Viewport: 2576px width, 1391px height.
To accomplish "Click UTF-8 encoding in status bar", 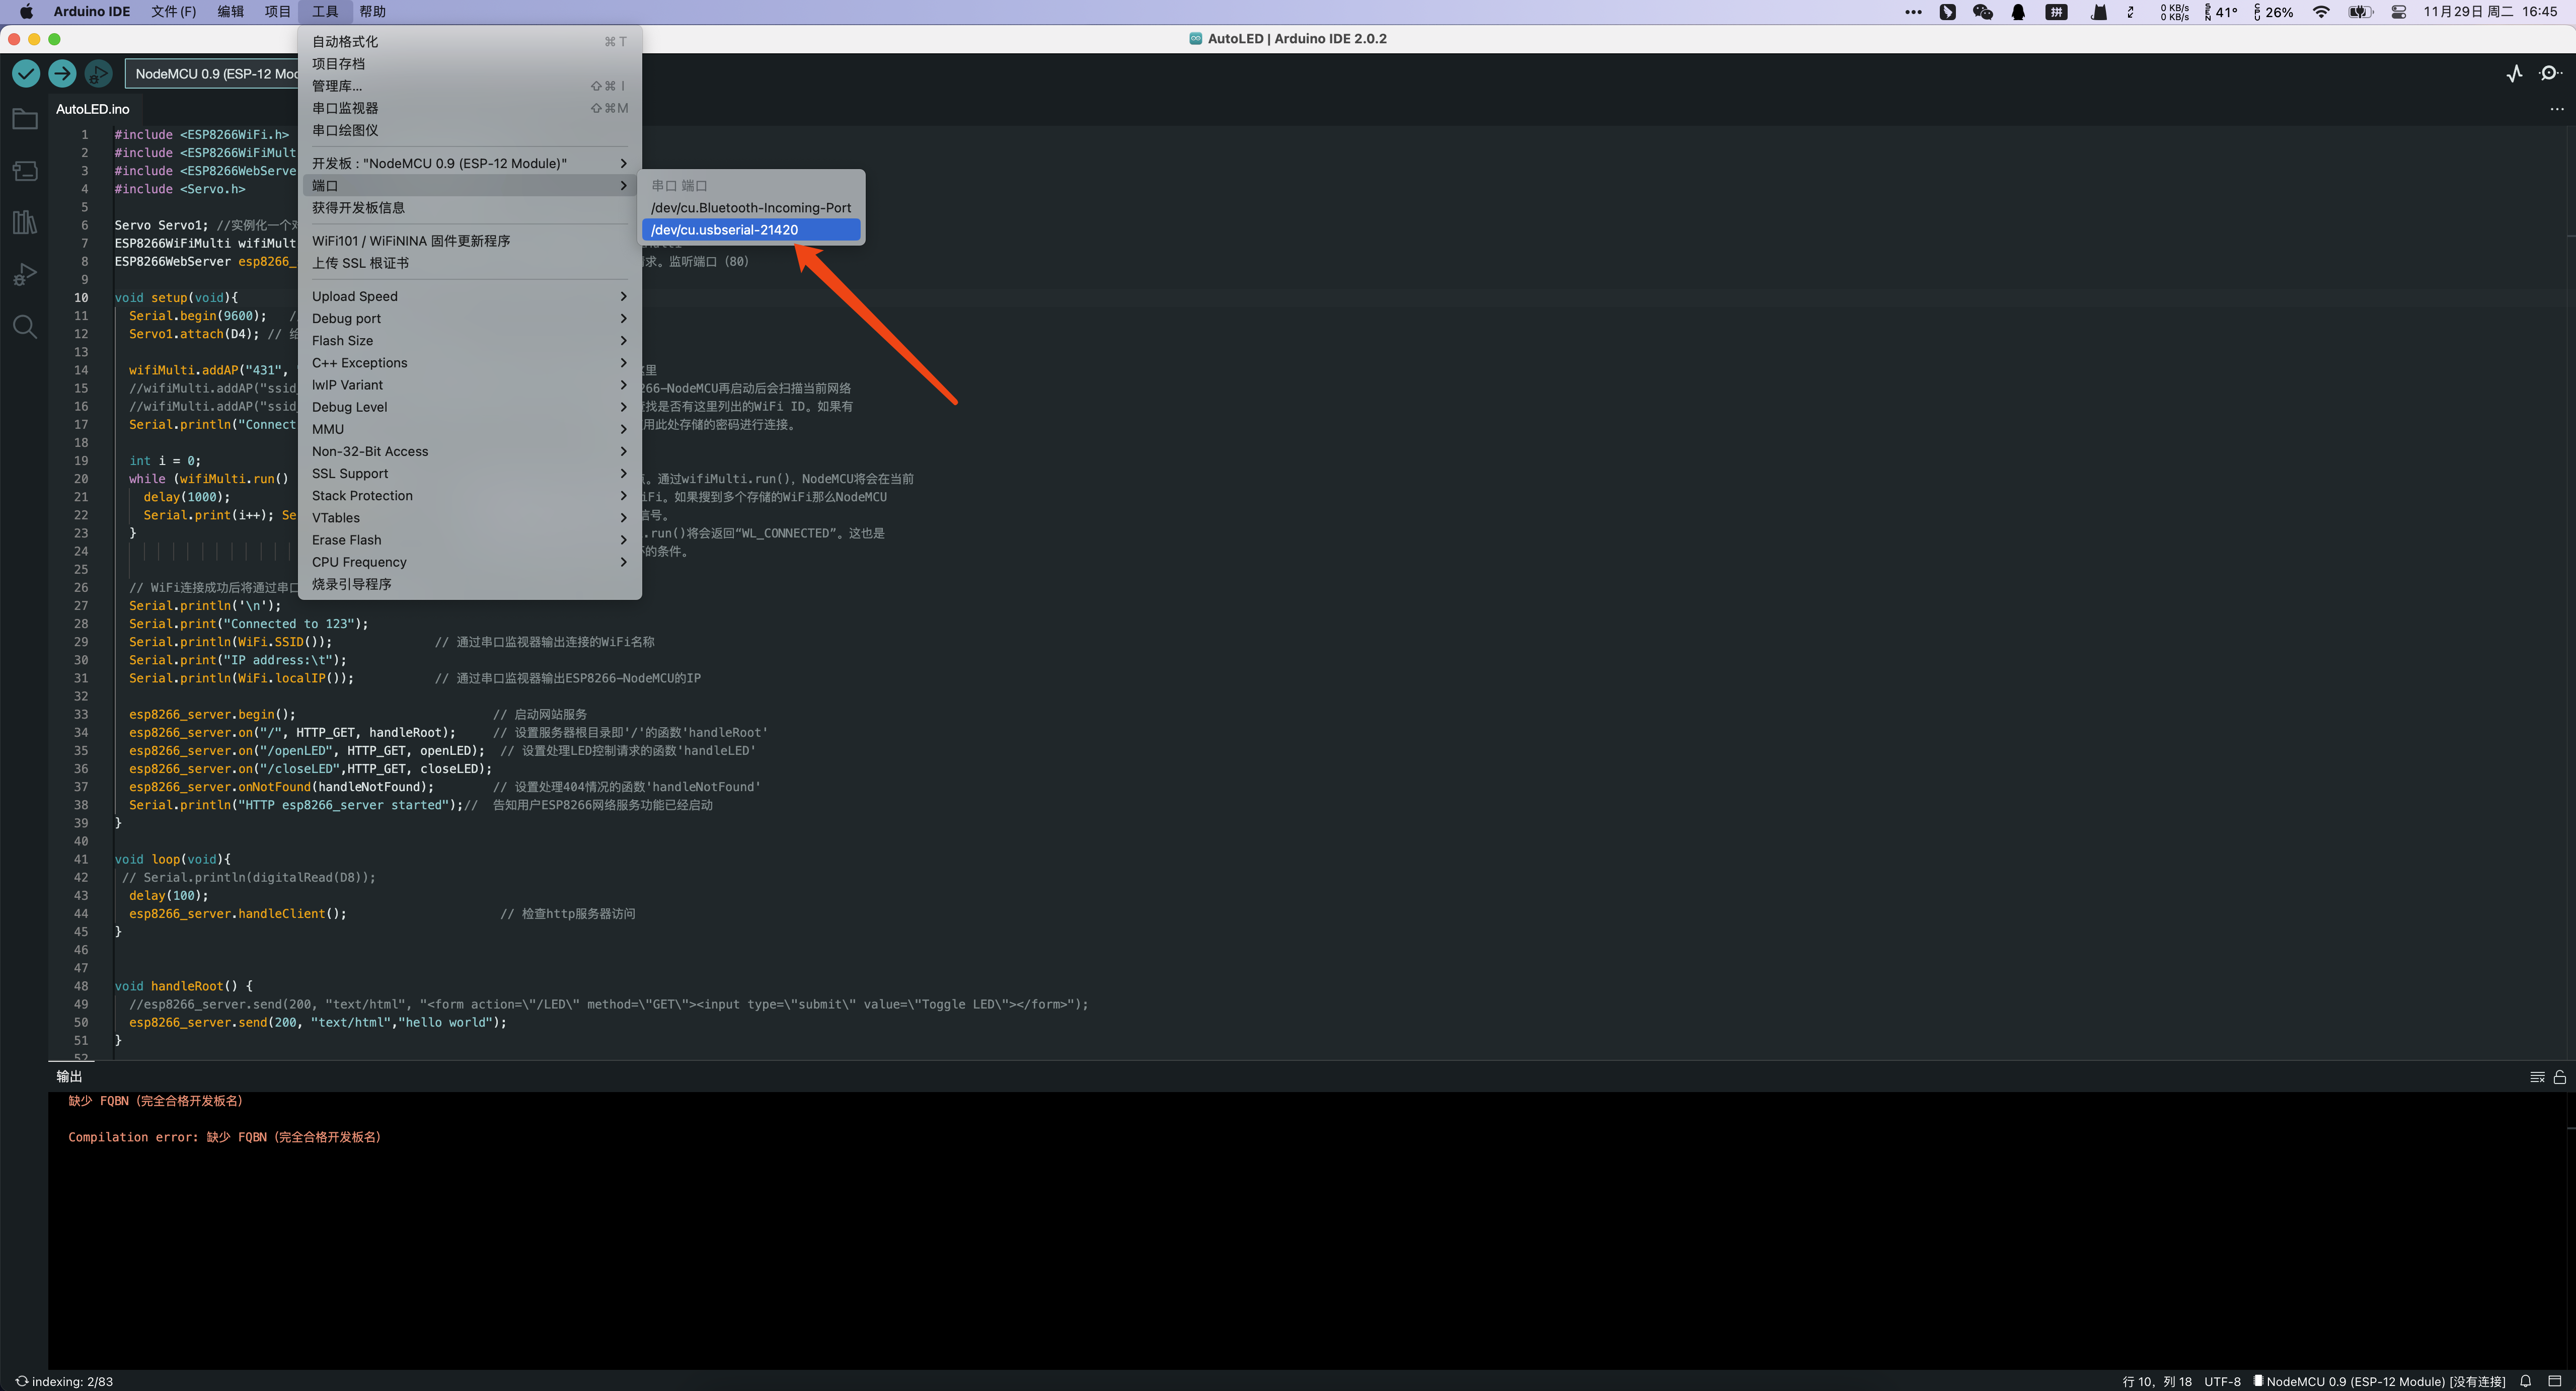I will click(2222, 1381).
